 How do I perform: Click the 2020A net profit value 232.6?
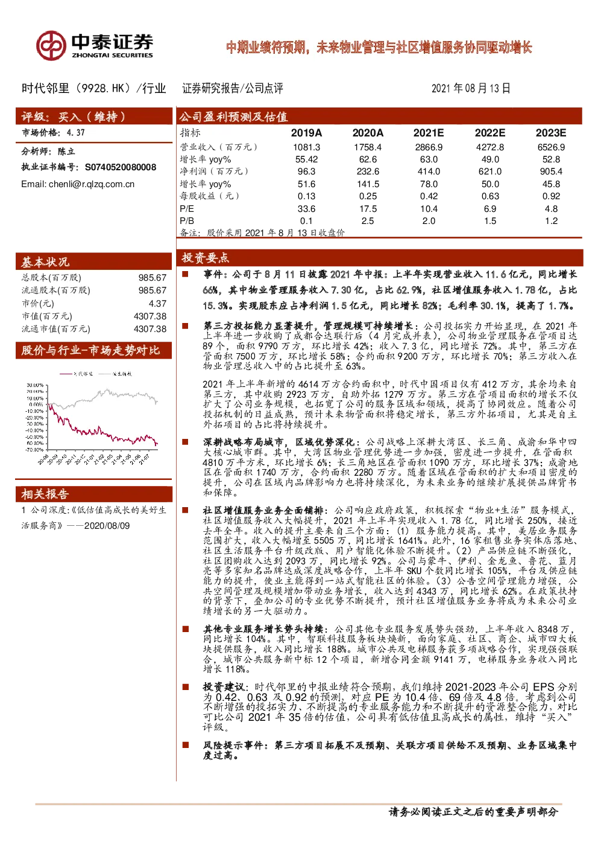pos(368,171)
